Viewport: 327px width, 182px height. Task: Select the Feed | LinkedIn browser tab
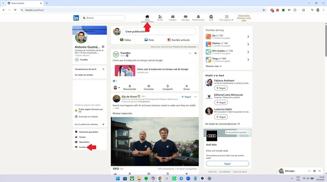tap(25, 3)
